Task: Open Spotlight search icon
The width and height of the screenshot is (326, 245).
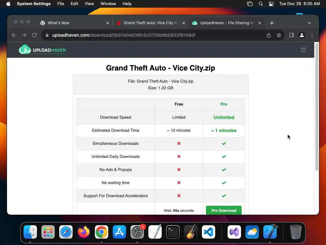Action: 261,4
